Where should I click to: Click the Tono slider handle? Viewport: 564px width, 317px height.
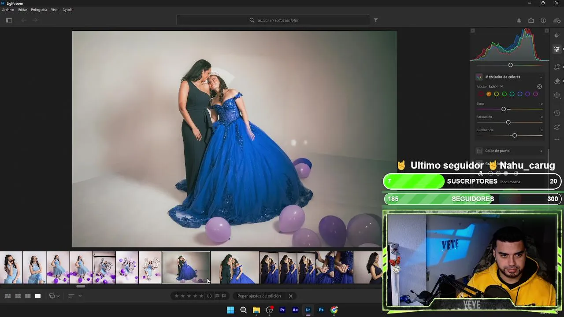(x=504, y=109)
